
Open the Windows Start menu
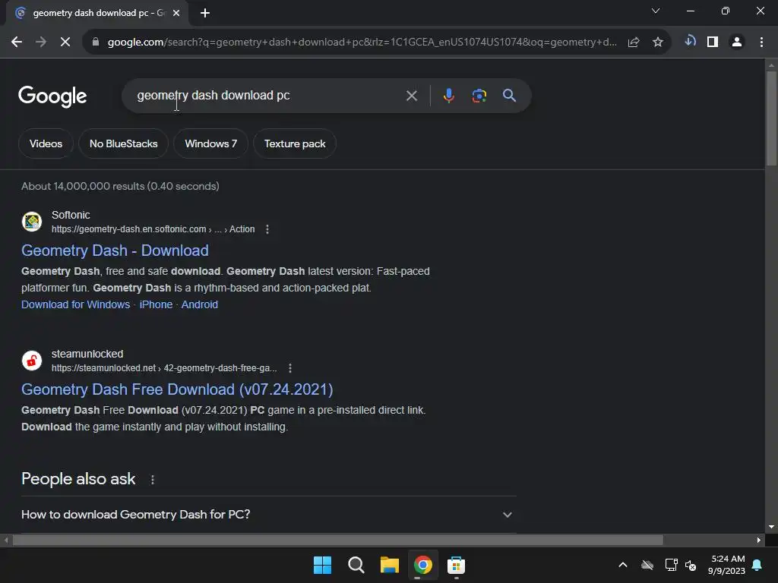[x=322, y=565]
